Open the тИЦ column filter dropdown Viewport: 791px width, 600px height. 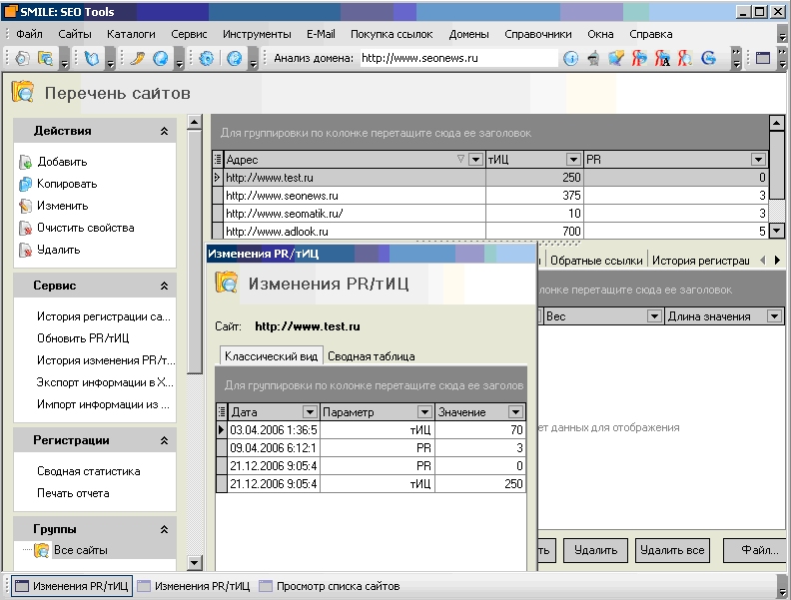573,160
